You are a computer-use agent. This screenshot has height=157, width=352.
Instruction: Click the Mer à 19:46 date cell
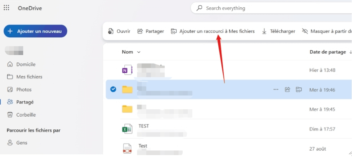[x=322, y=90]
